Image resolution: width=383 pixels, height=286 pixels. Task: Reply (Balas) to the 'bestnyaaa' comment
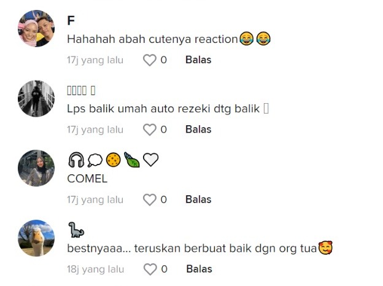199,269
